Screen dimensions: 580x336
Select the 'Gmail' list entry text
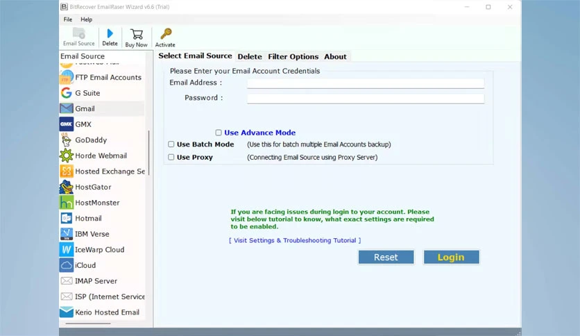[x=85, y=108]
